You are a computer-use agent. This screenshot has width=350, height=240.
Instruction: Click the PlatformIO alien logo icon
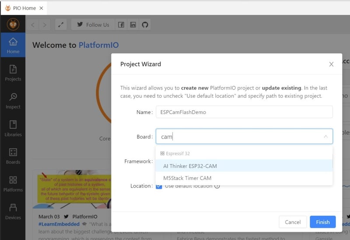point(13,24)
